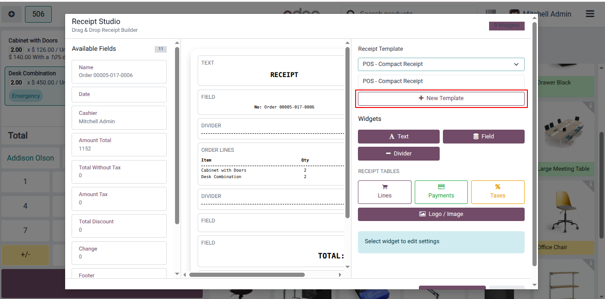Create a New Template
The height and width of the screenshot is (299, 605).
tap(441, 98)
